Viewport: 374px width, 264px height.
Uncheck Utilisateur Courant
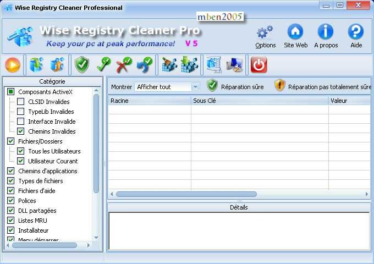[x=21, y=161]
